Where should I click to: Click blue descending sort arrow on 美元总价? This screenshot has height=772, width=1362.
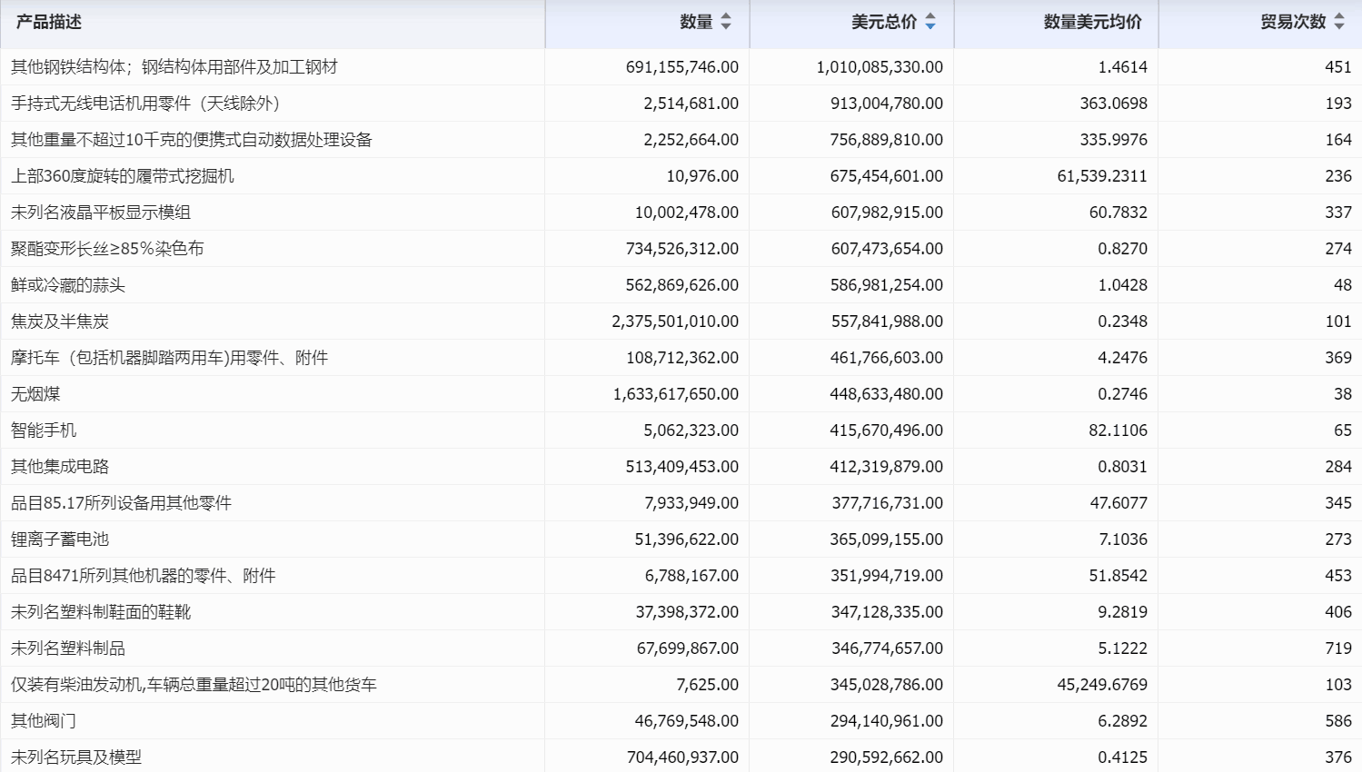click(x=930, y=26)
